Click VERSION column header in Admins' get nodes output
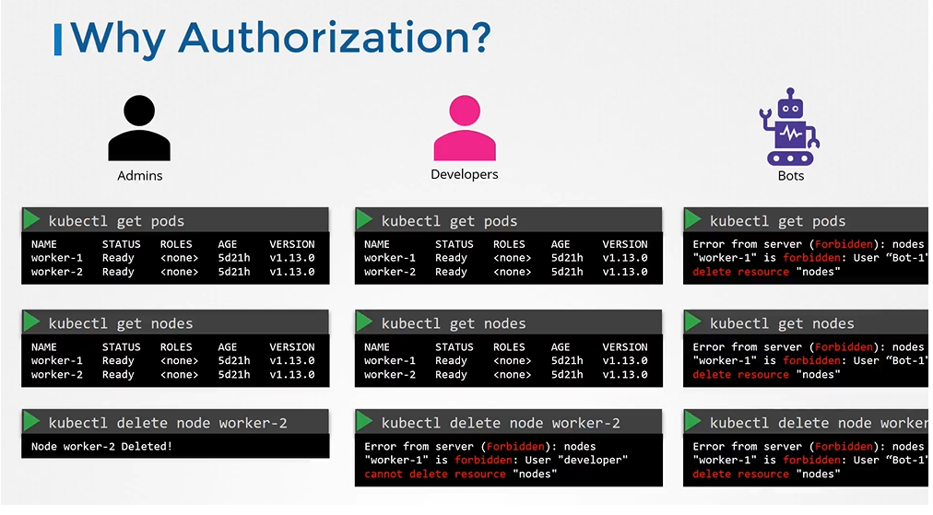Screen dimensions: 933x515 (x=291, y=347)
